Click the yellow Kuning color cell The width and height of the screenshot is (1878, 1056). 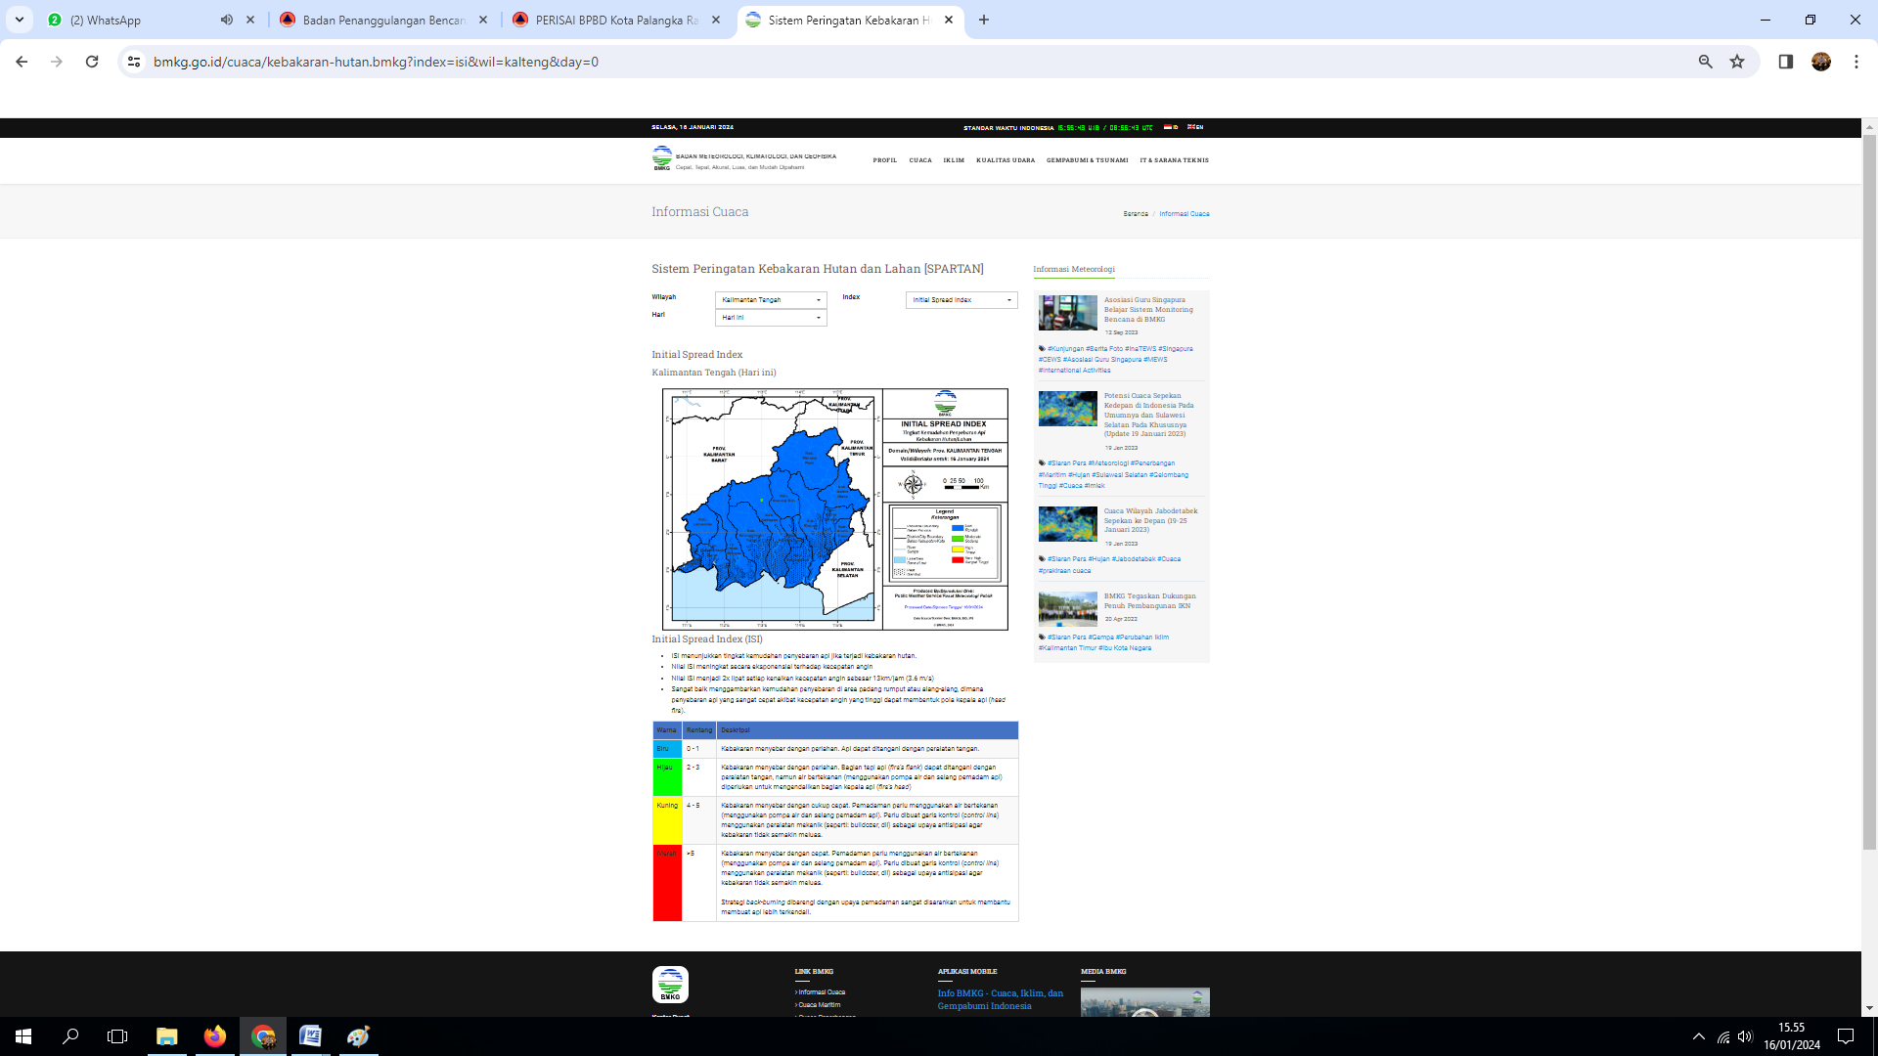pyautogui.click(x=667, y=820)
